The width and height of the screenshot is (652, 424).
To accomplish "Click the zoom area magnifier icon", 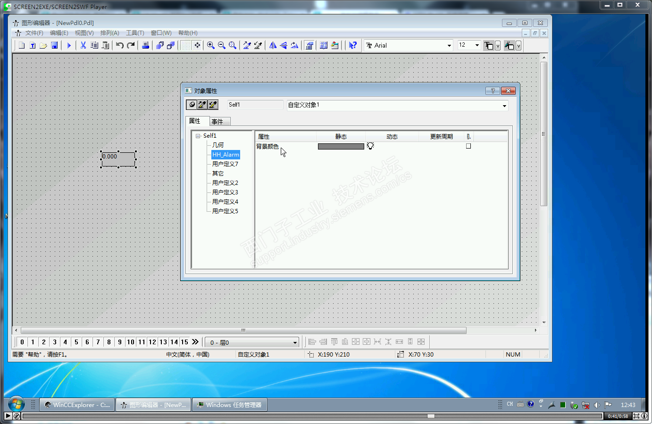I will coord(233,45).
